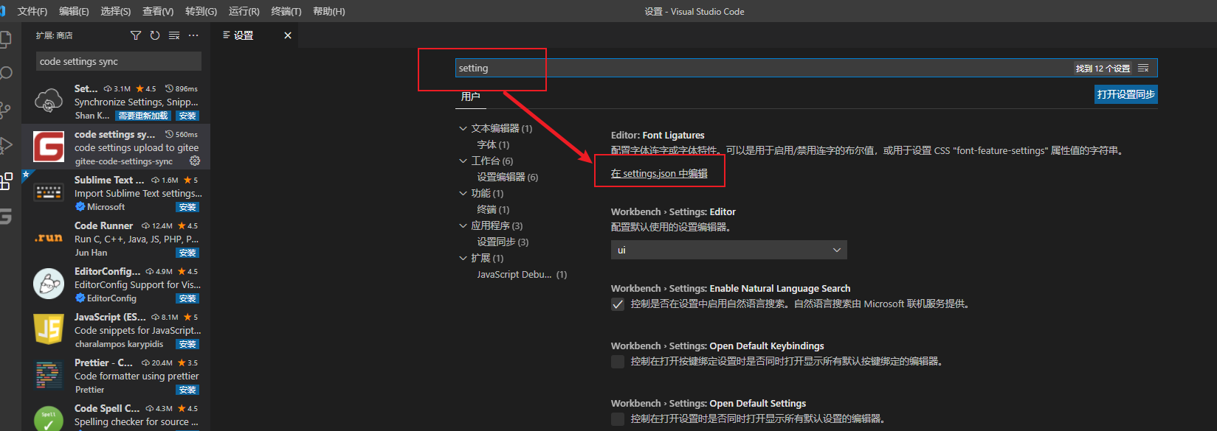The height and width of the screenshot is (431, 1217).
Task: Collapse the 文本编辑器 settings group
Action: tap(463, 128)
